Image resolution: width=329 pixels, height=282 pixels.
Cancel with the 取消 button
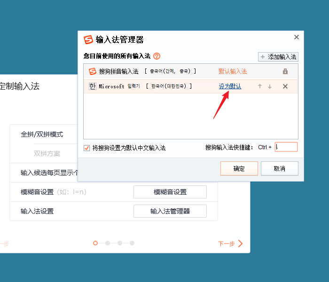click(280, 168)
